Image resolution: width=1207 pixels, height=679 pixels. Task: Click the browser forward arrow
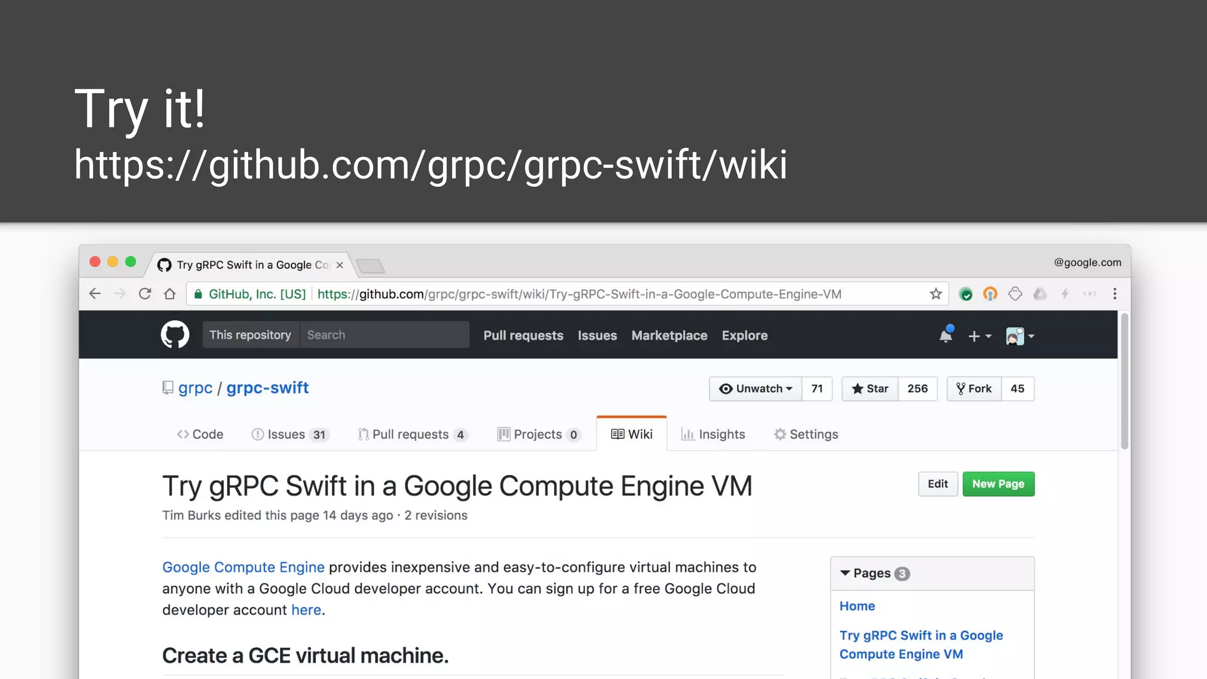(x=120, y=294)
